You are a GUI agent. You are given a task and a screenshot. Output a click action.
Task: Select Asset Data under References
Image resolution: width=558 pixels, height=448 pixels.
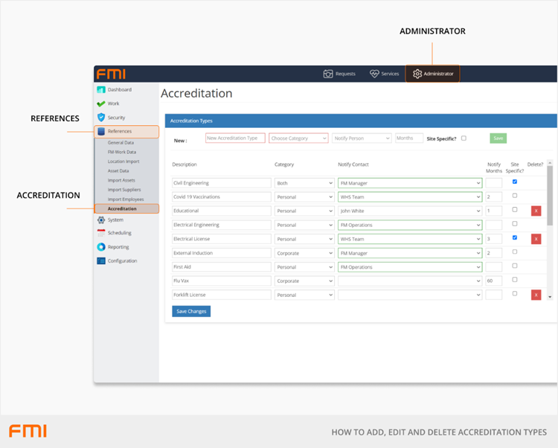(x=118, y=170)
